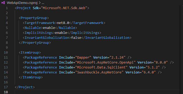Viewport: 183px width, 94px height.
Task: Click the closing PropertyGroup tag
Action: (x=35, y=43)
